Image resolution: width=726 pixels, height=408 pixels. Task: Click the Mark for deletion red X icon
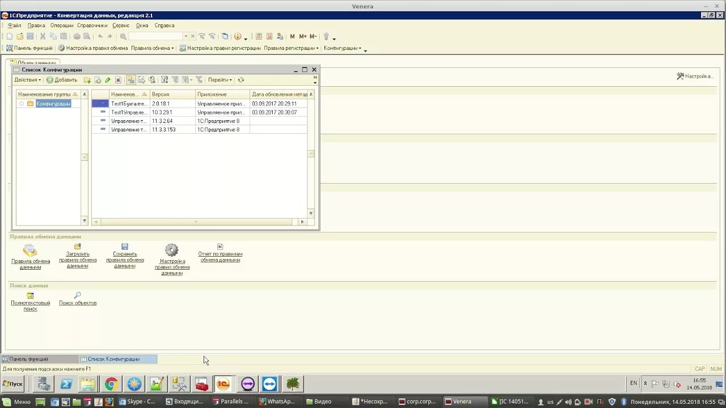tap(118, 80)
